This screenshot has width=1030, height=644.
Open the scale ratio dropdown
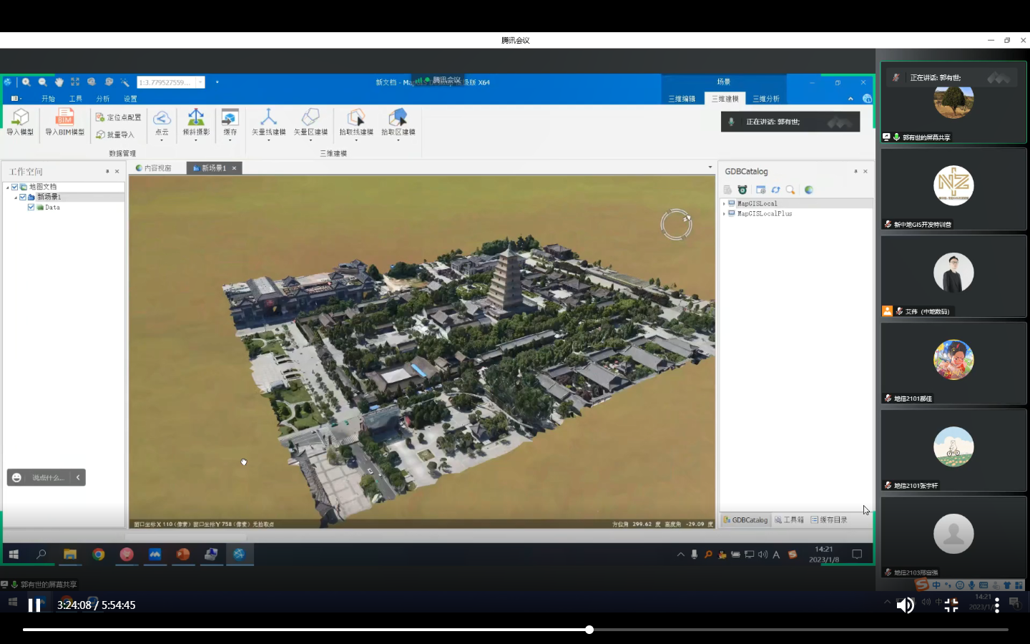point(200,82)
